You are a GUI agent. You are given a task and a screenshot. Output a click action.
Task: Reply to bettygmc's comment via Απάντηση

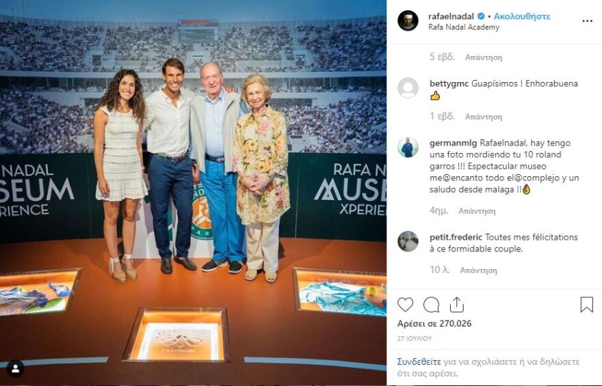[x=484, y=117]
